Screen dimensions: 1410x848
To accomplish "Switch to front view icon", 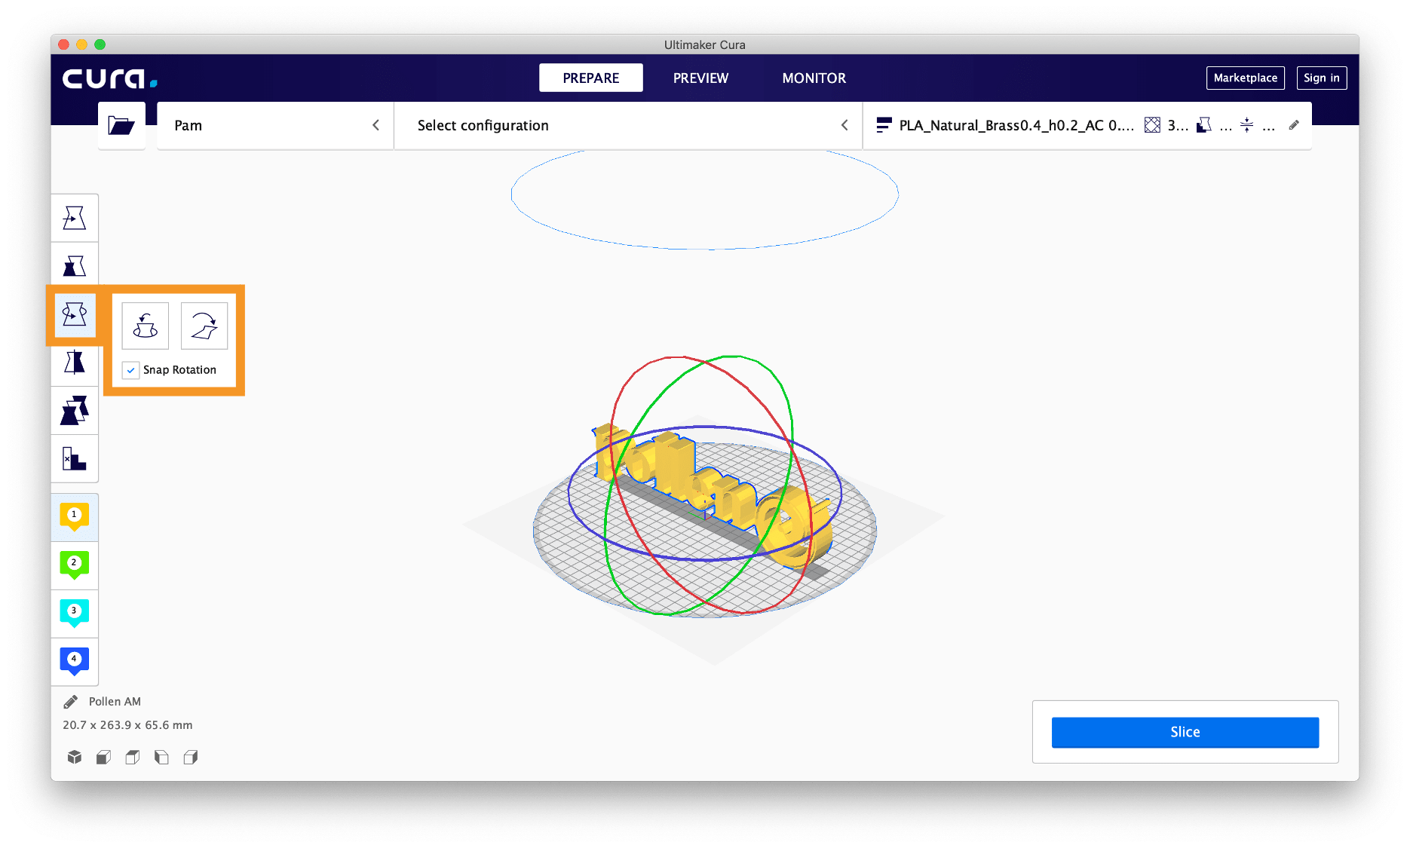I will point(103,757).
